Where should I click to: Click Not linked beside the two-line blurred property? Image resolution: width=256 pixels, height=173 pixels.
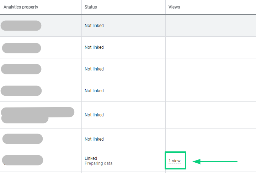(94, 115)
